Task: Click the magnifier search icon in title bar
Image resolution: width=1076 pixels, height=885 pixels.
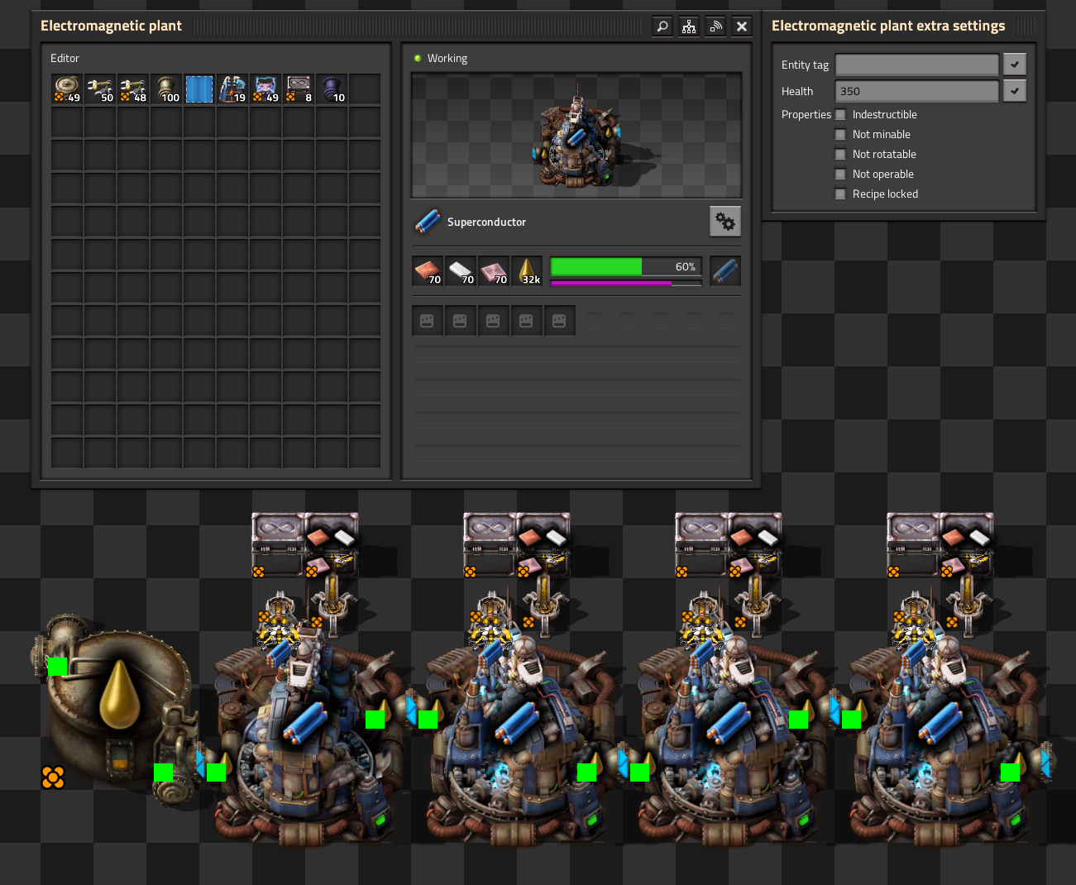Action: coord(662,26)
